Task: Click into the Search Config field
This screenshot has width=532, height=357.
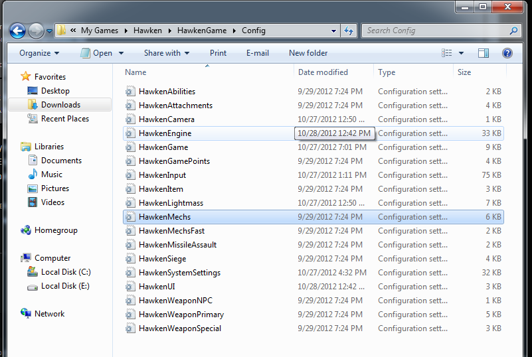Action: click(435, 31)
